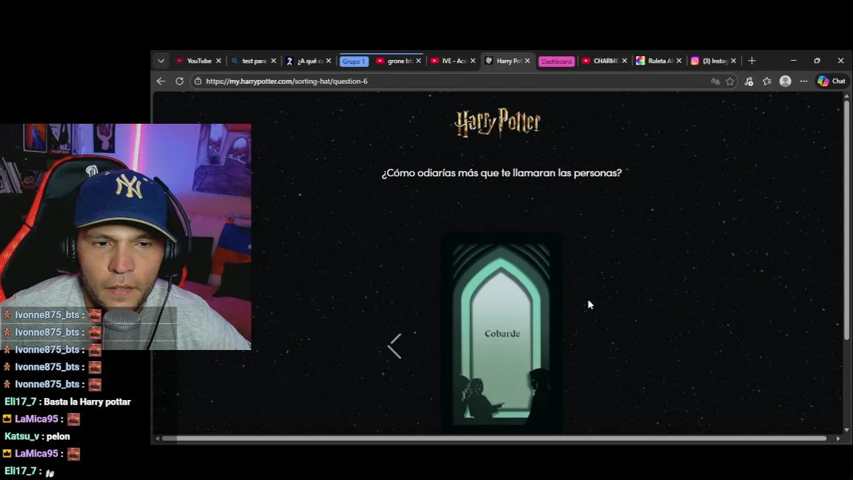Open the browser extensions icon
853x480 pixels.
pos(749,81)
